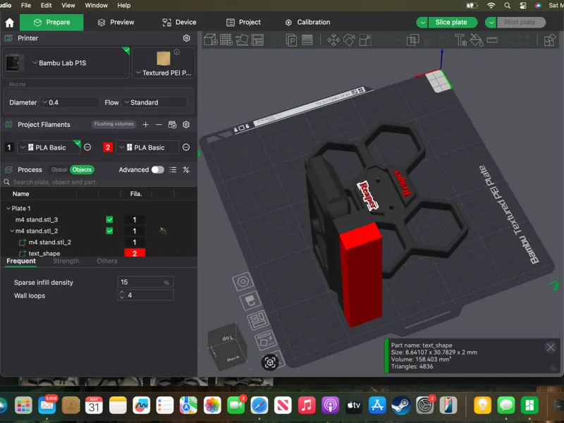Click the search plate, object and part field
The width and height of the screenshot is (564, 423).
[x=99, y=182]
